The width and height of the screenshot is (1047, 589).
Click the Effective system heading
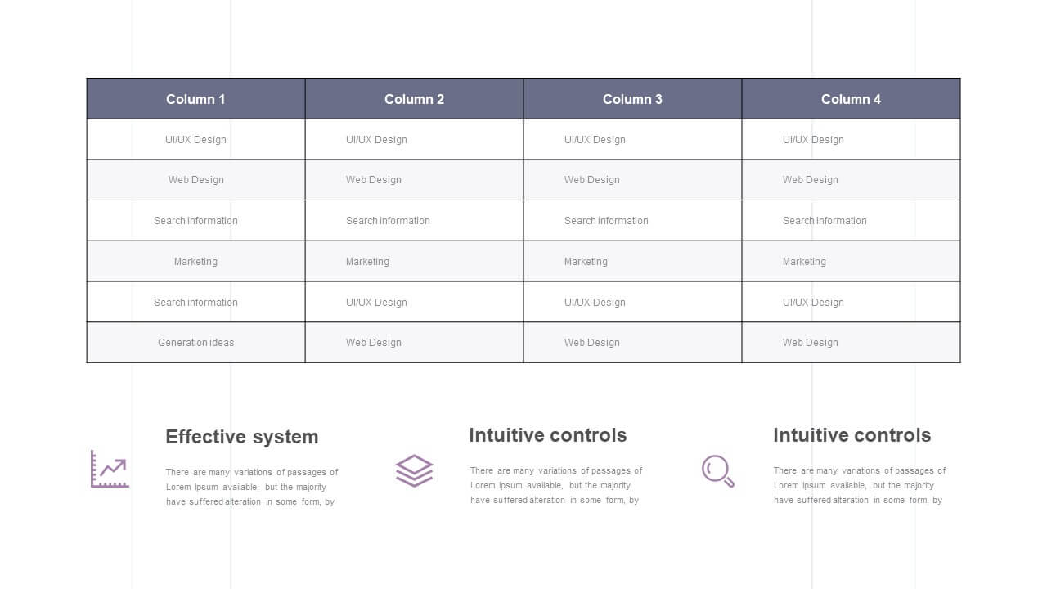[x=242, y=437]
